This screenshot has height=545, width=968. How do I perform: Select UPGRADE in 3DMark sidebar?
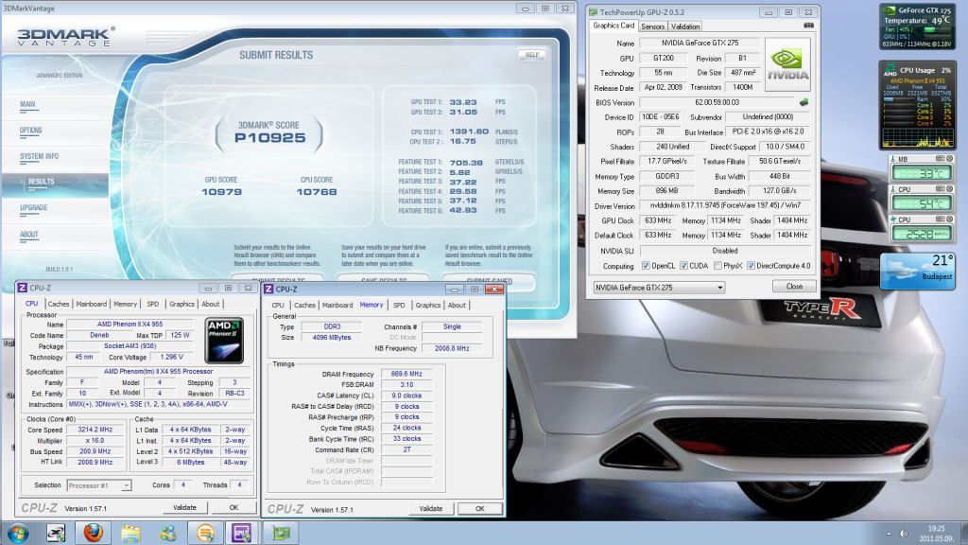(x=33, y=207)
